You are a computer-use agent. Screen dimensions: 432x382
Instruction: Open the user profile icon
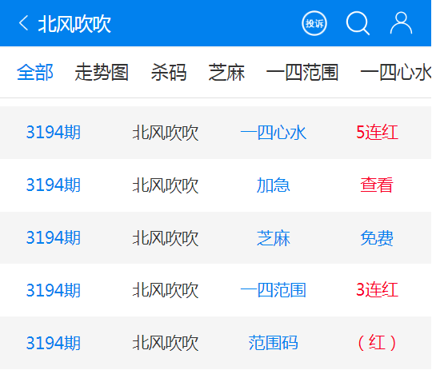[401, 23]
